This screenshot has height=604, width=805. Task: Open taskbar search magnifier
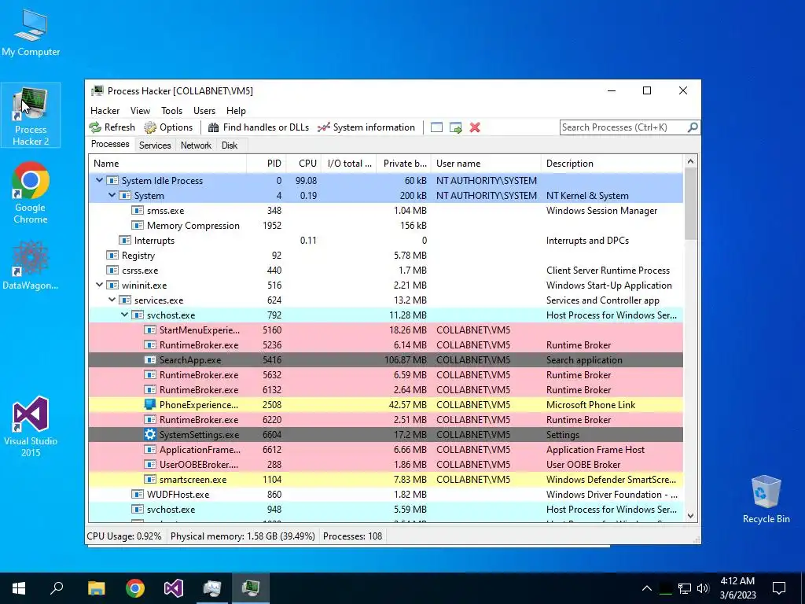(57, 588)
